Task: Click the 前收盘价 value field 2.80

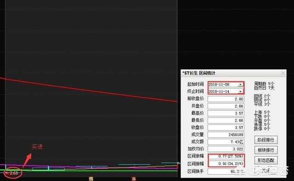Action: 226,99
